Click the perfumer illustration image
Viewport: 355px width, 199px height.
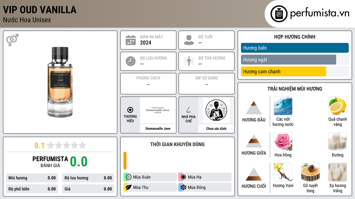(216, 110)
